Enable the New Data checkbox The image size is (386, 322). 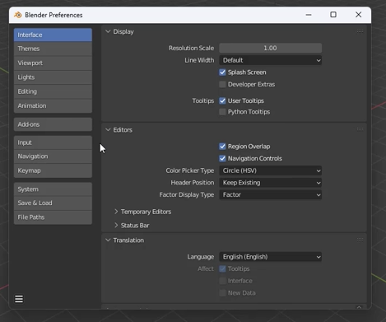[x=222, y=293]
